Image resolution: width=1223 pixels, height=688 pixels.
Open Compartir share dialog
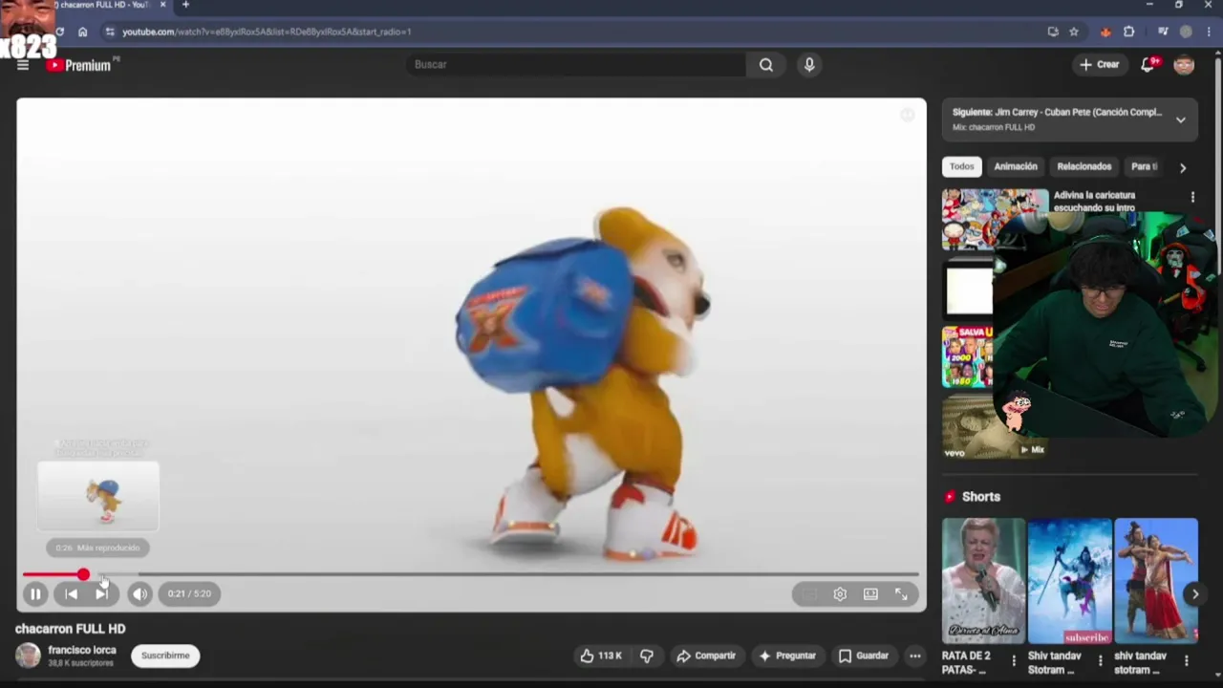pos(706,656)
